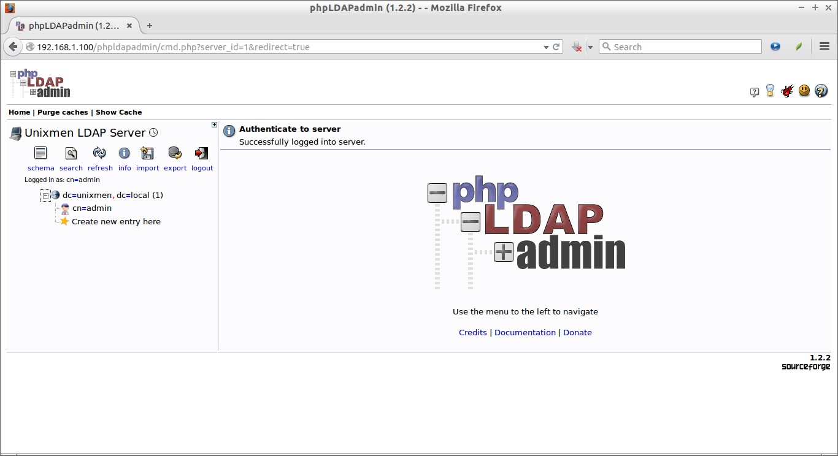Select the phpLDAPadmin browser tab
Image resolution: width=838 pixels, height=456 pixels.
(x=74, y=26)
